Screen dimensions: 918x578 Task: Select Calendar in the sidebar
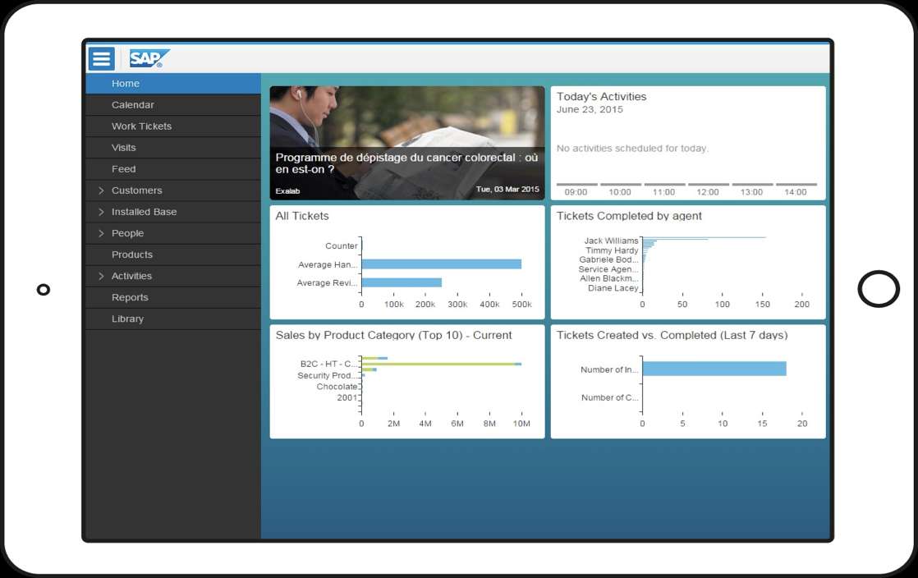coord(133,104)
